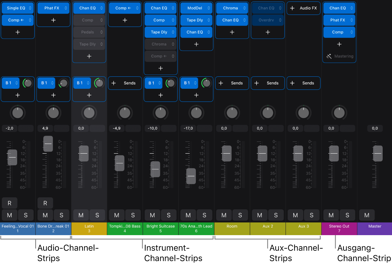Screen dimensions: 392x264
Task: Open the ModDel plugin menu
Action: 196,8
